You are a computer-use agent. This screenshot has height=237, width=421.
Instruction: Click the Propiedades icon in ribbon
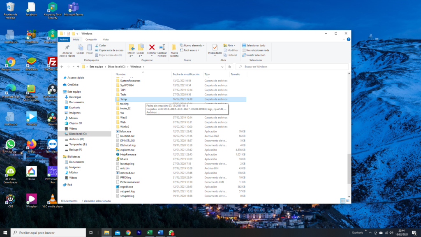(x=215, y=48)
